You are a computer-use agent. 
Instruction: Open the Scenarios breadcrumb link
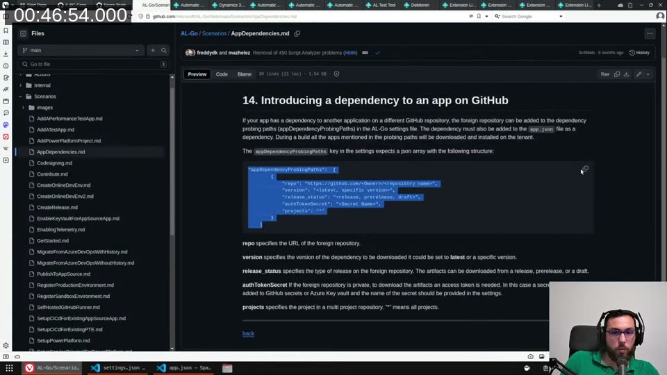point(215,33)
